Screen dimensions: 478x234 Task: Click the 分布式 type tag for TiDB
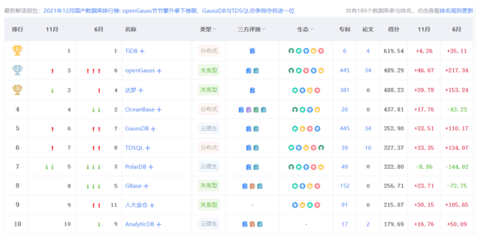[209, 51]
